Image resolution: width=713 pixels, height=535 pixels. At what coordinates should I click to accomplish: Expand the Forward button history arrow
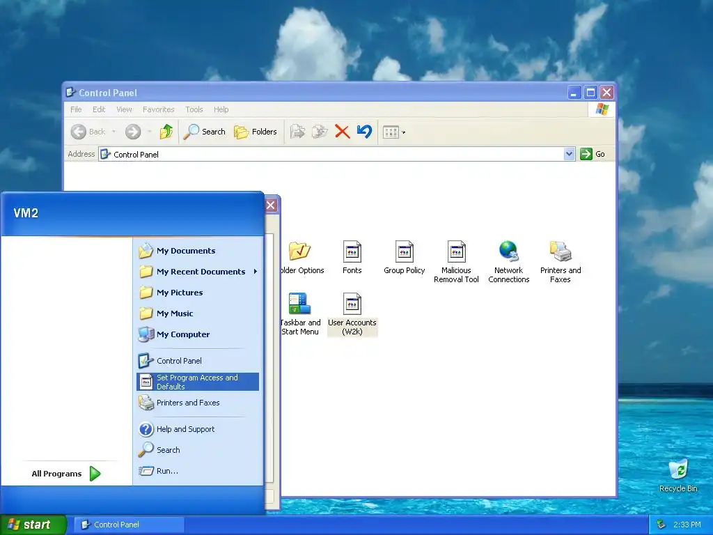pos(149,132)
